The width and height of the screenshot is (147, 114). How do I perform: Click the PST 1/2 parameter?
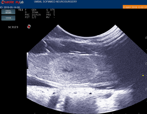[30, 17]
